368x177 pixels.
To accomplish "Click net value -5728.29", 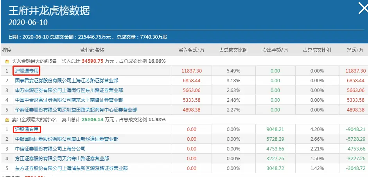I will (355, 139).
